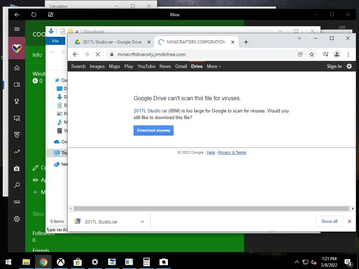Click the taskbar clock and date
The image size is (359, 269).
(329, 262)
